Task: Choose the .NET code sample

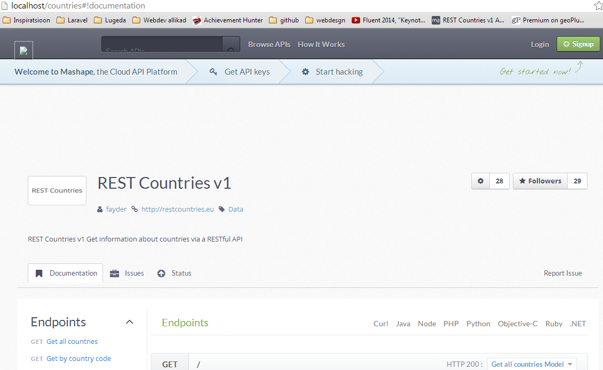Action: [x=578, y=324]
